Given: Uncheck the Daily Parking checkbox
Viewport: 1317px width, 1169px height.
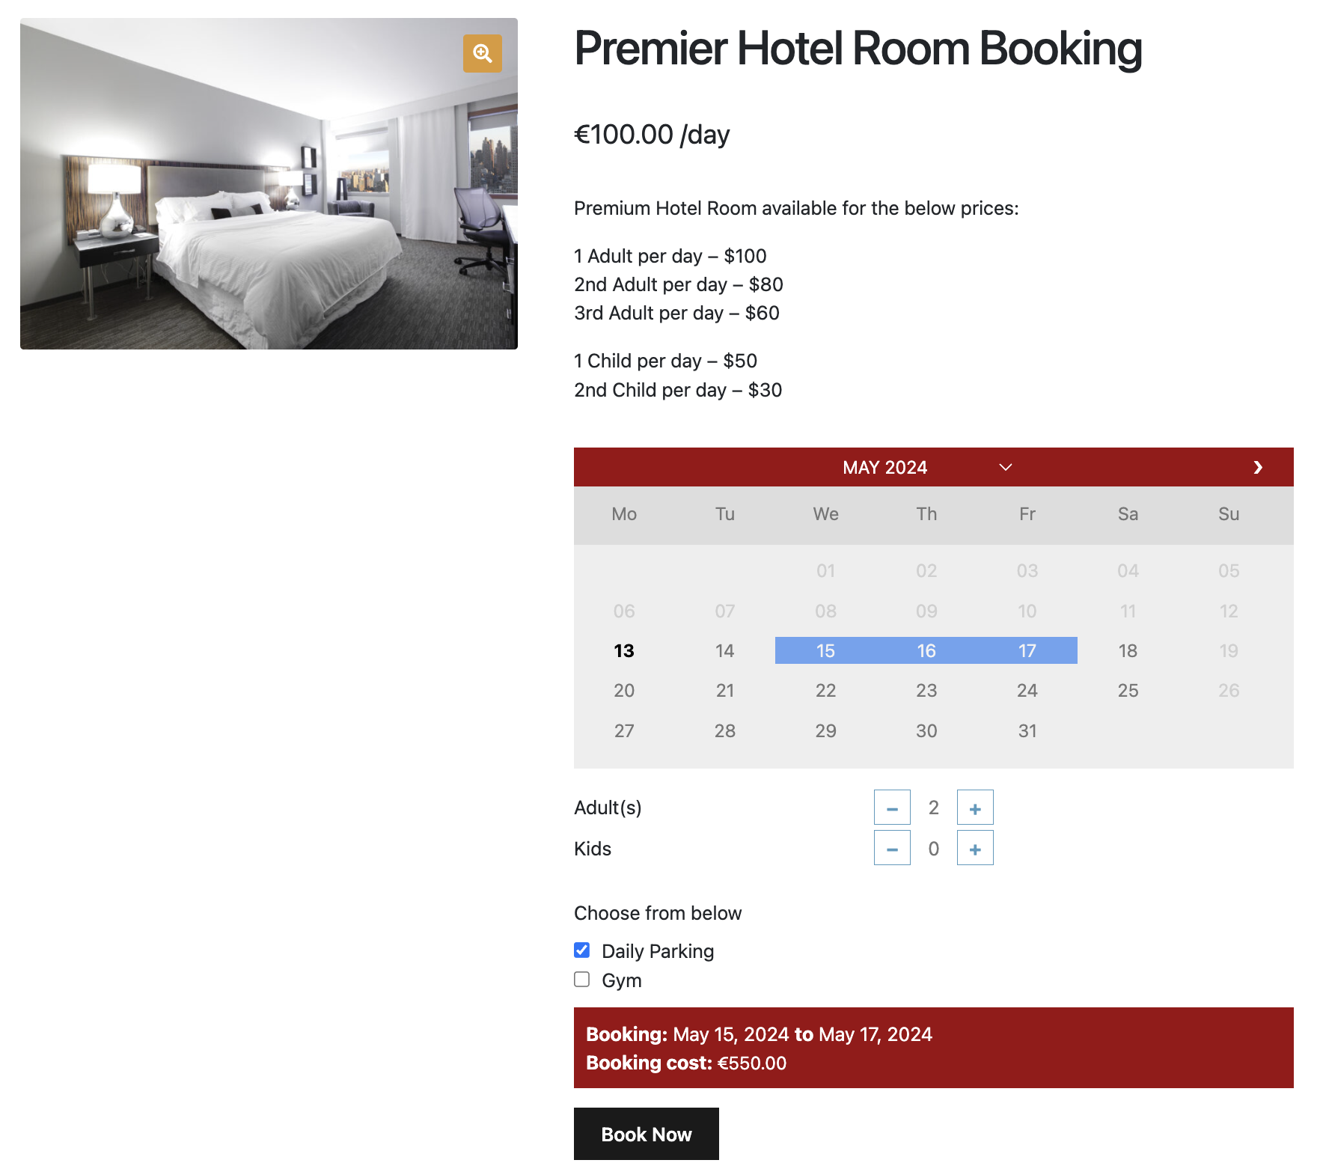Looking at the screenshot, I should (x=582, y=950).
